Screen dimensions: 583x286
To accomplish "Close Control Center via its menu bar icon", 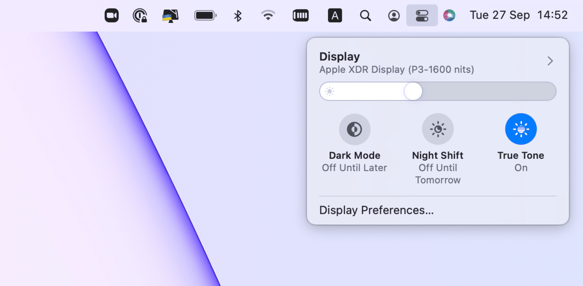I will tap(422, 15).
